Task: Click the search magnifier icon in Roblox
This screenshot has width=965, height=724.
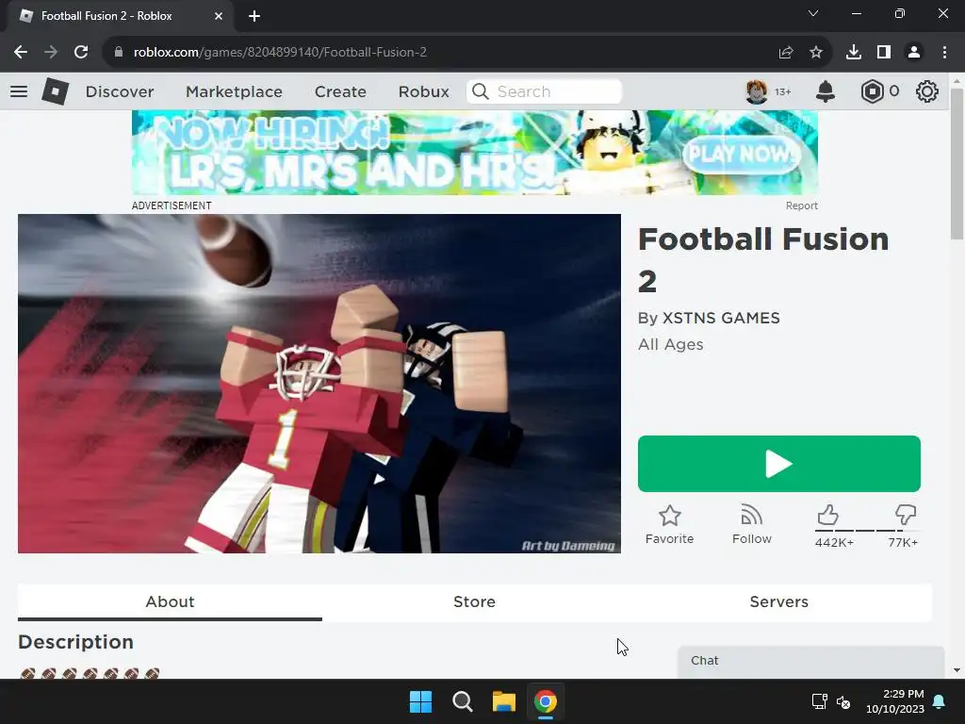Action: [x=480, y=91]
